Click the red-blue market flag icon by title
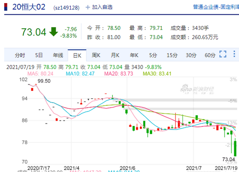 pyautogui.click(x=6, y=7)
